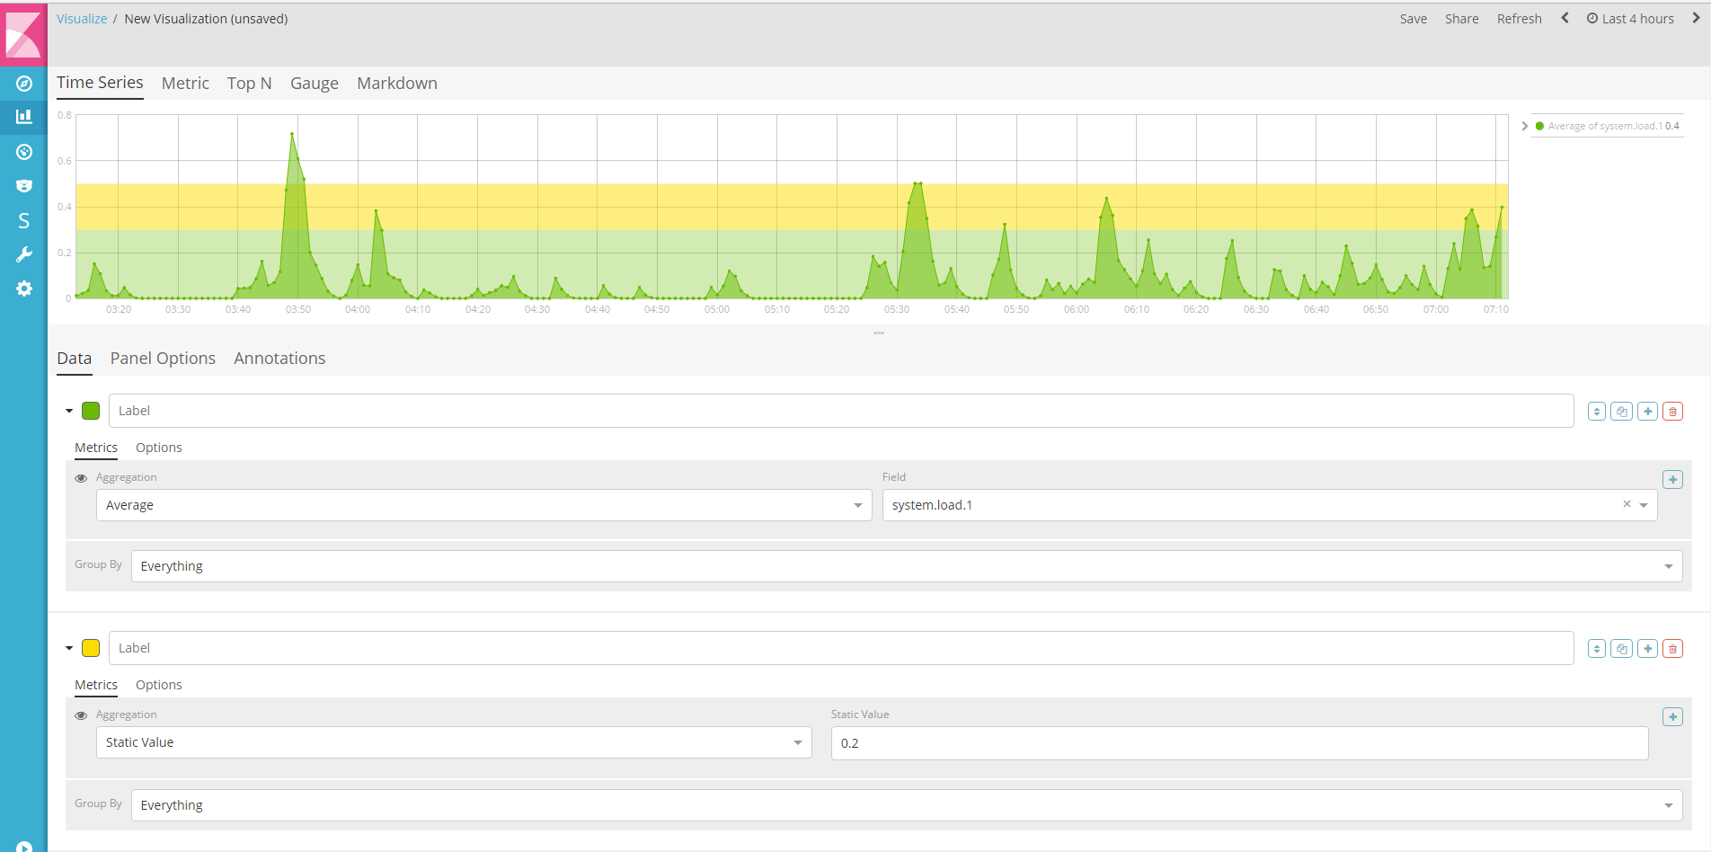Add metric to Average aggregation row
1711x852 pixels.
[x=1672, y=480]
